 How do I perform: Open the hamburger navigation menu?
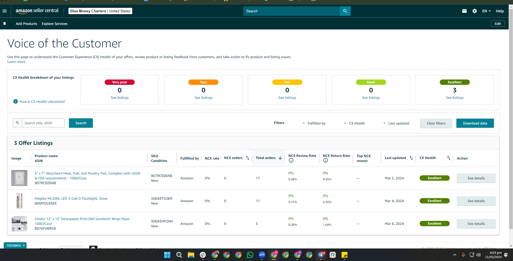5,11
